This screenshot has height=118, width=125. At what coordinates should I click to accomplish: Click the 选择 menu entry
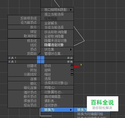pos(47,79)
